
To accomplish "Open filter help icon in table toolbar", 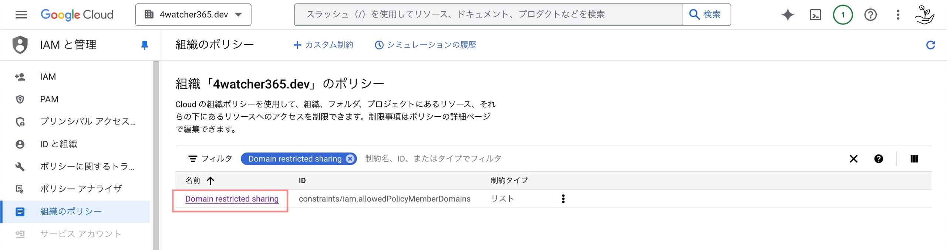I will (x=879, y=159).
